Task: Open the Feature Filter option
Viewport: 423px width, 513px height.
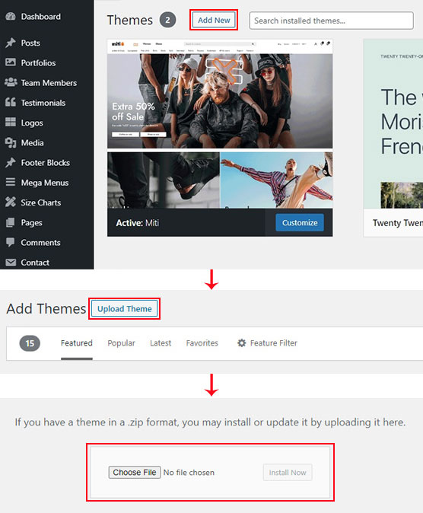Action: point(267,343)
